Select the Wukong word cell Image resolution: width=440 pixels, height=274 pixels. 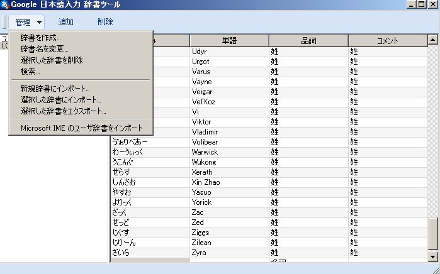coord(229,163)
